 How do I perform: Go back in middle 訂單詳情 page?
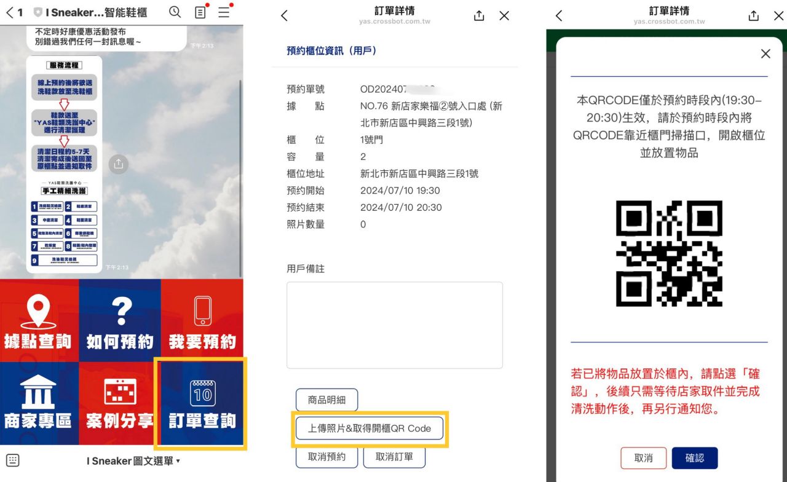click(284, 16)
